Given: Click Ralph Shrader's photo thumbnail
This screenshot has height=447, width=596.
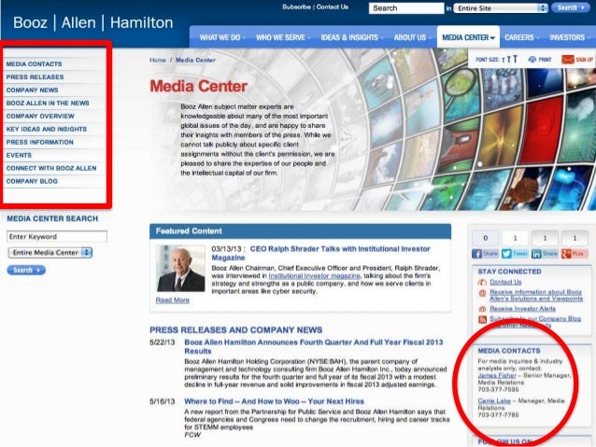Looking at the screenshot, I should 181,268.
